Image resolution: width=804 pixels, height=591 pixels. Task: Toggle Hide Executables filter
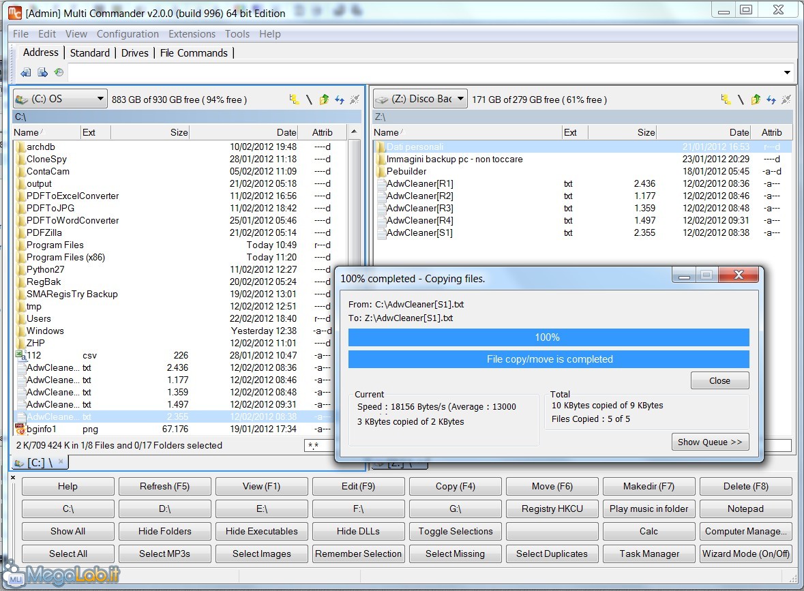[261, 531]
